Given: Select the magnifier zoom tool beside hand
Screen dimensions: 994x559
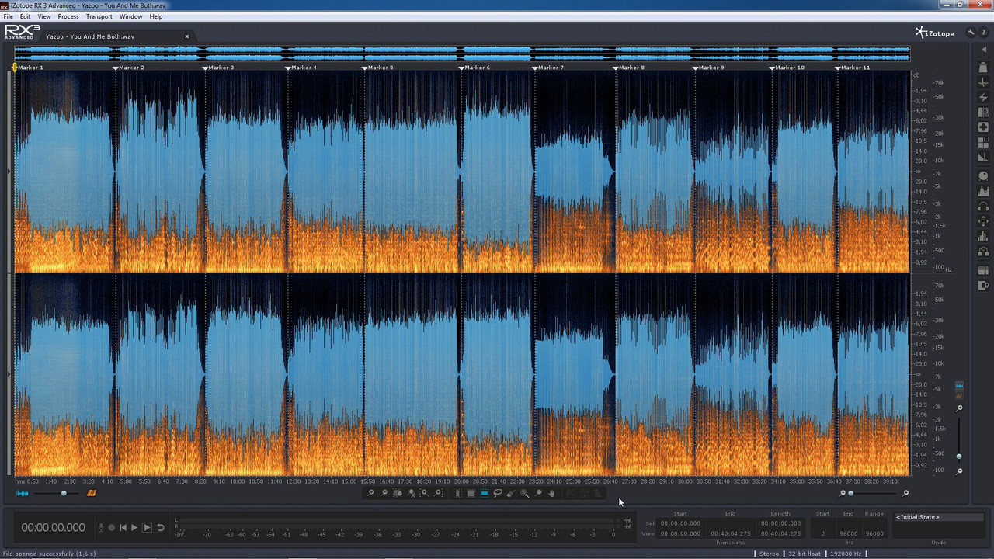Looking at the screenshot, I should 538,493.
